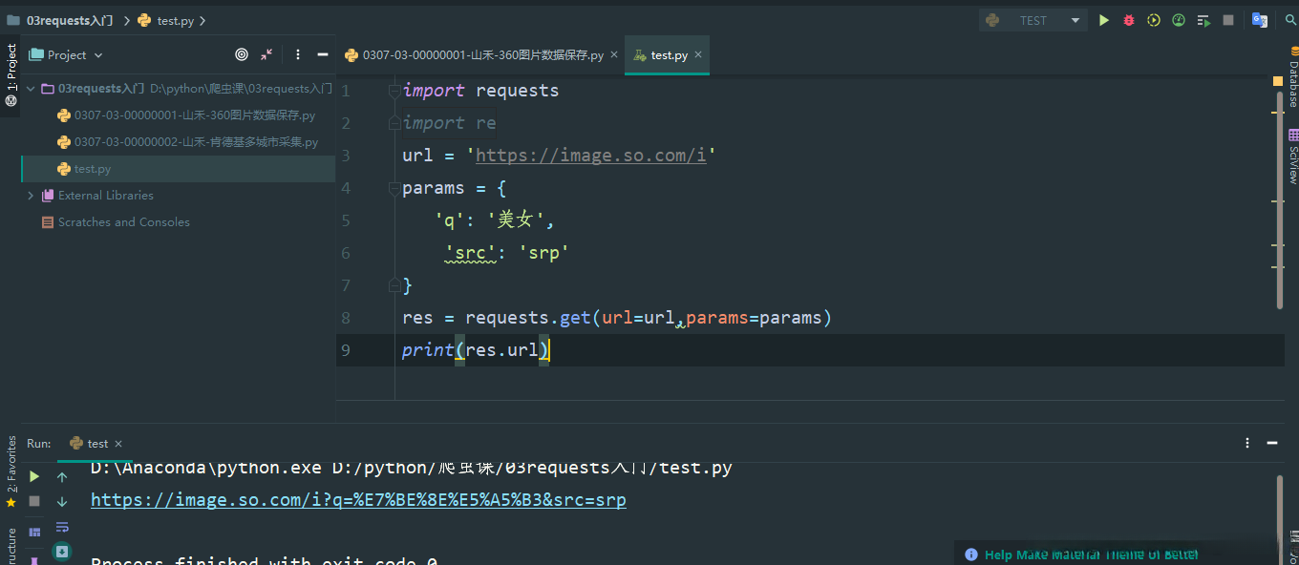This screenshot has width=1299, height=565.
Task: Rerun test using the Run panel play button
Action: pyautogui.click(x=34, y=476)
